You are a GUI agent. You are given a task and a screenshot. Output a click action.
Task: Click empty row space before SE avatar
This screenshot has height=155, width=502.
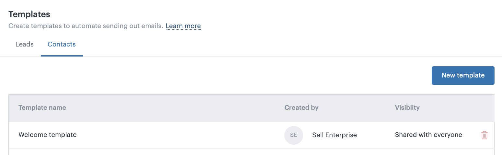coord(194,135)
